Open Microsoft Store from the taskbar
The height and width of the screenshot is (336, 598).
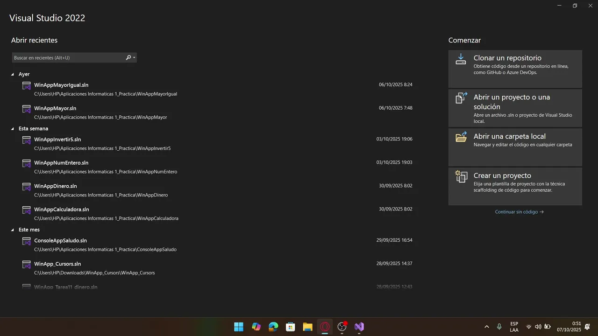[x=290, y=327]
